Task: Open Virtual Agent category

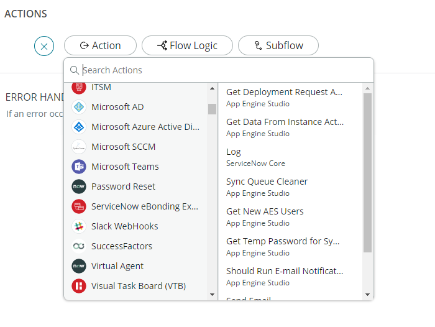Action: (x=117, y=266)
